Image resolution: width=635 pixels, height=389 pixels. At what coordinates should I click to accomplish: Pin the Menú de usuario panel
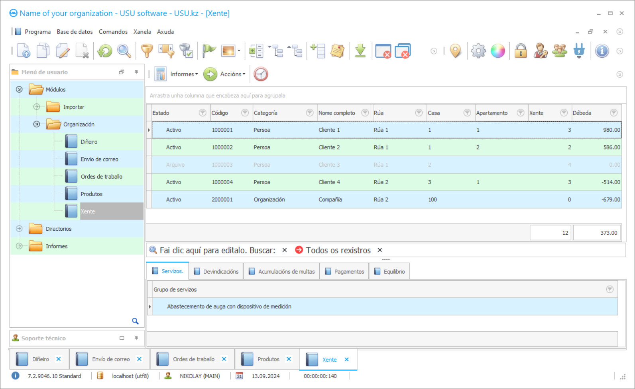pos(136,72)
